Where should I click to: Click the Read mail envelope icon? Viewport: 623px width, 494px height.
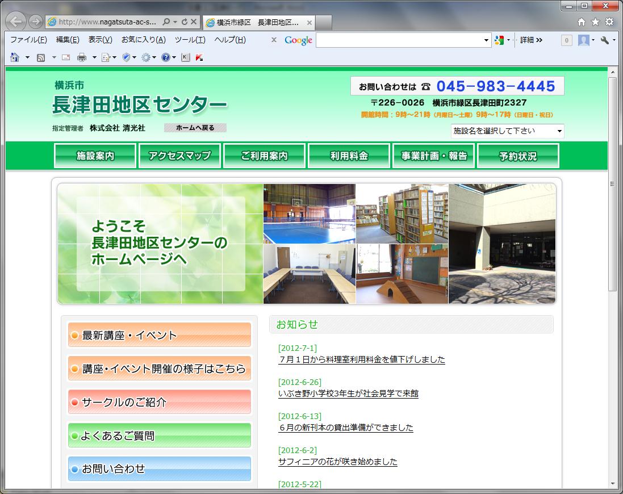(x=66, y=57)
